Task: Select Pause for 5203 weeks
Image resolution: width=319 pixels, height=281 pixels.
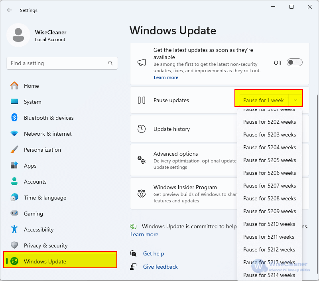Action: click(x=270, y=135)
